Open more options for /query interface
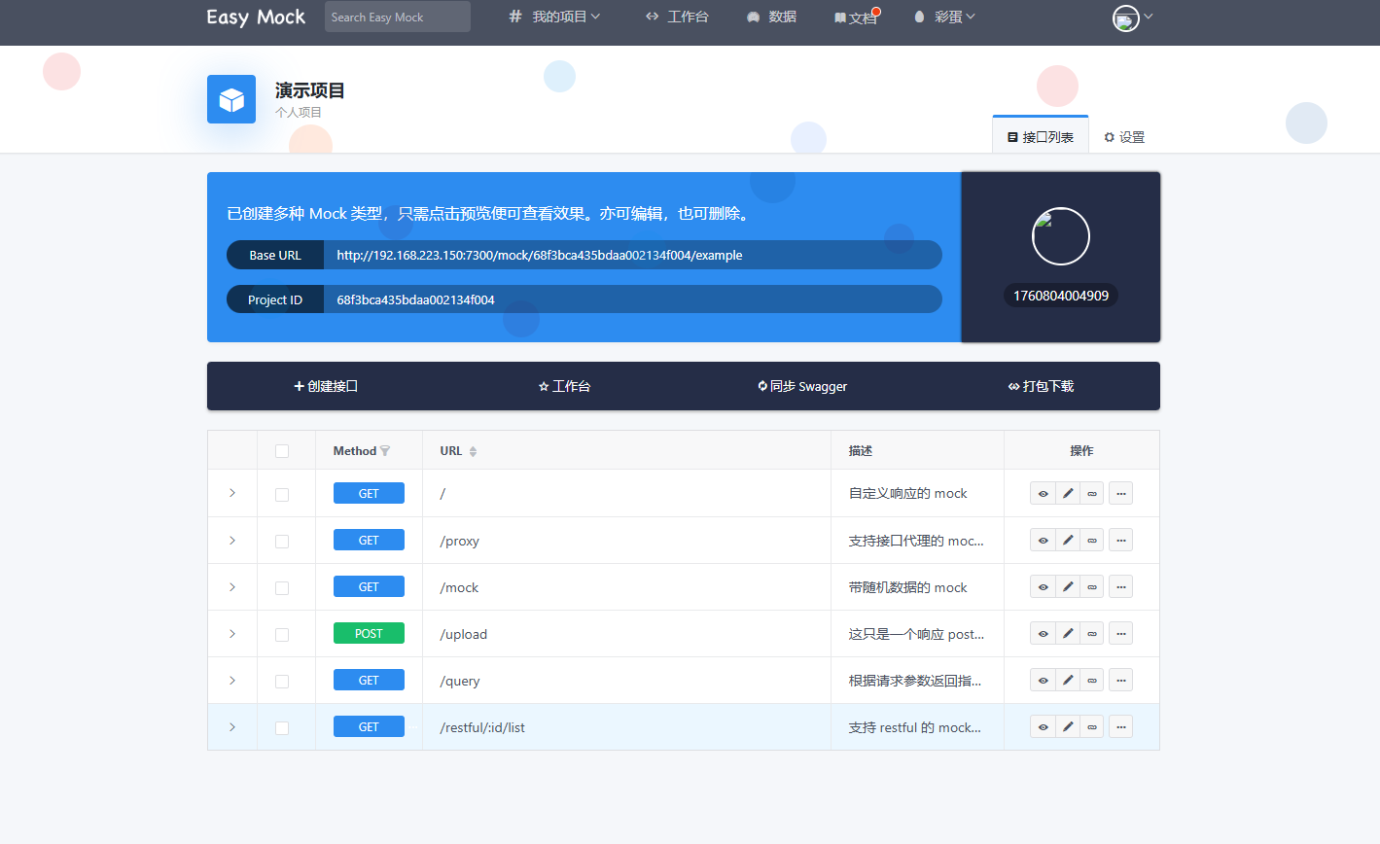Image resolution: width=1380 pixels, height=844 pixels. click(x=1120, y=681)
